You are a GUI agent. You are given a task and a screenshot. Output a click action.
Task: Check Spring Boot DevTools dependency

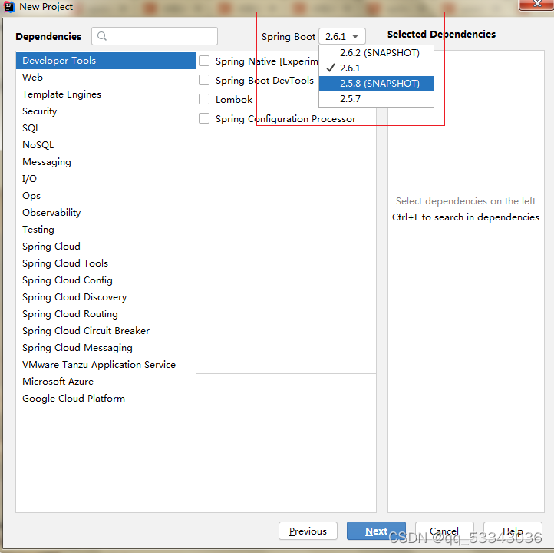point(204,80)
